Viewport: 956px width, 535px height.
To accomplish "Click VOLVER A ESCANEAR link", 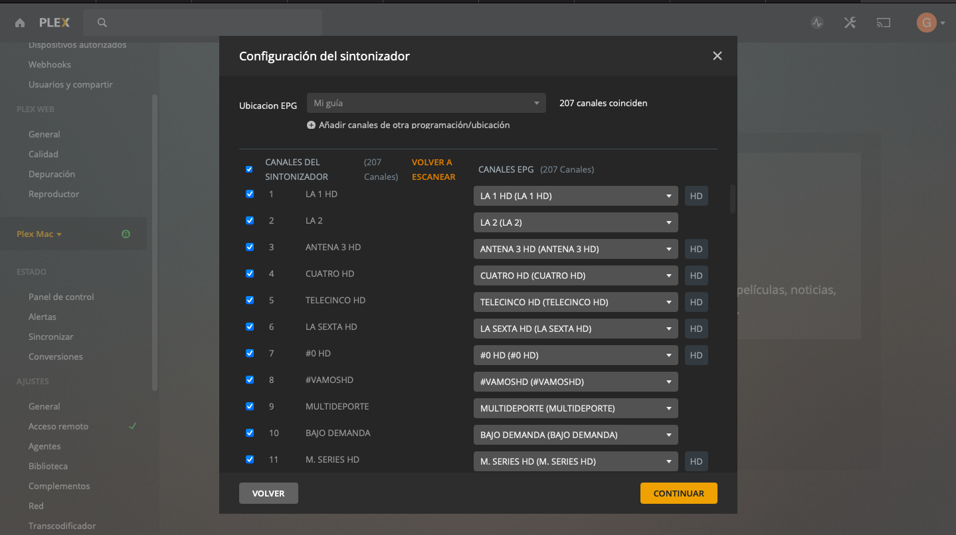I will pos(433,169).
